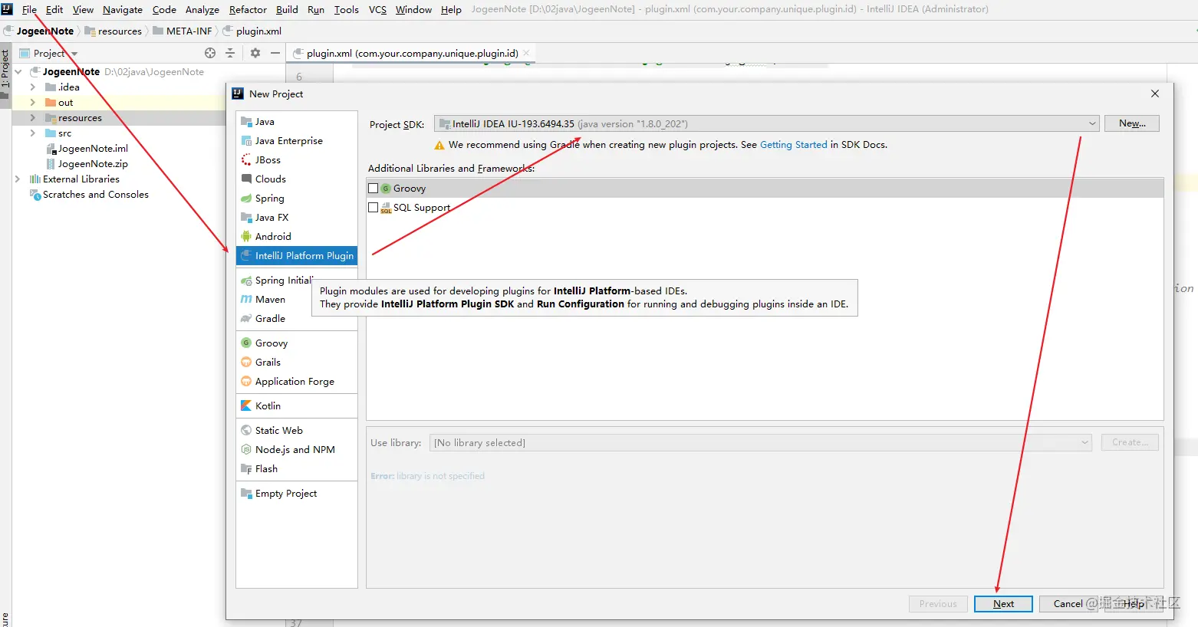The width and height of the screenshot is (1198, 627).
Task: Click disabled Create... library button
Action: [x=1130, y=442]
